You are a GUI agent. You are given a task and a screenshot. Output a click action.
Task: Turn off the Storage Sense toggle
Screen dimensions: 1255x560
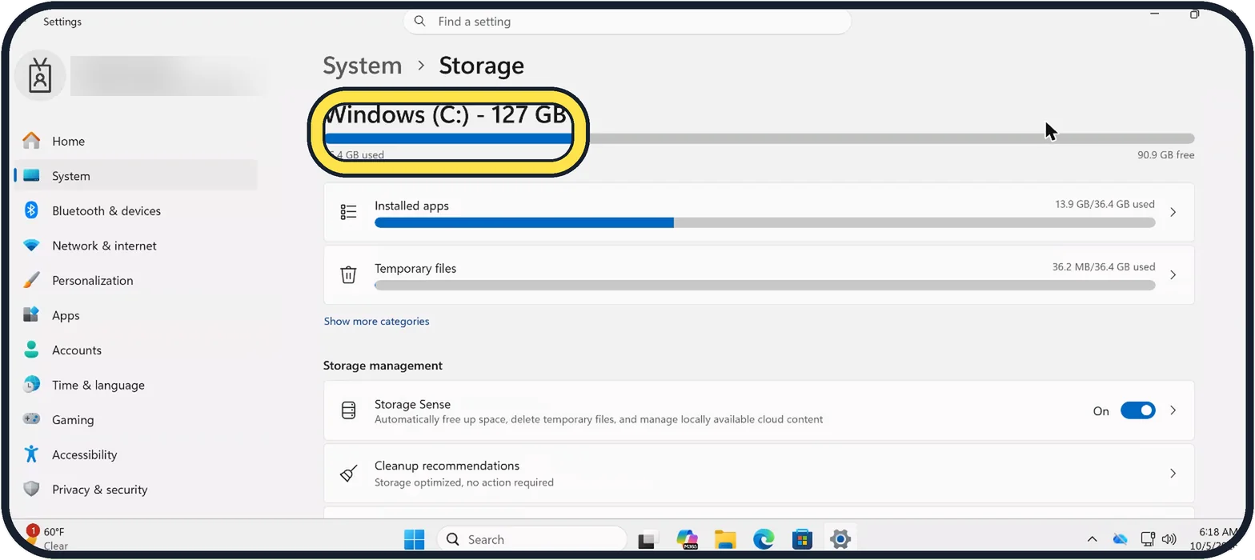point(1137,410)
